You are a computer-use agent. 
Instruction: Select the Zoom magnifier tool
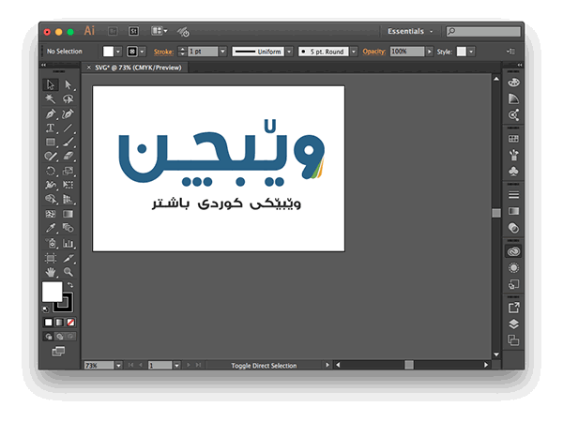[x=68, y=272]
